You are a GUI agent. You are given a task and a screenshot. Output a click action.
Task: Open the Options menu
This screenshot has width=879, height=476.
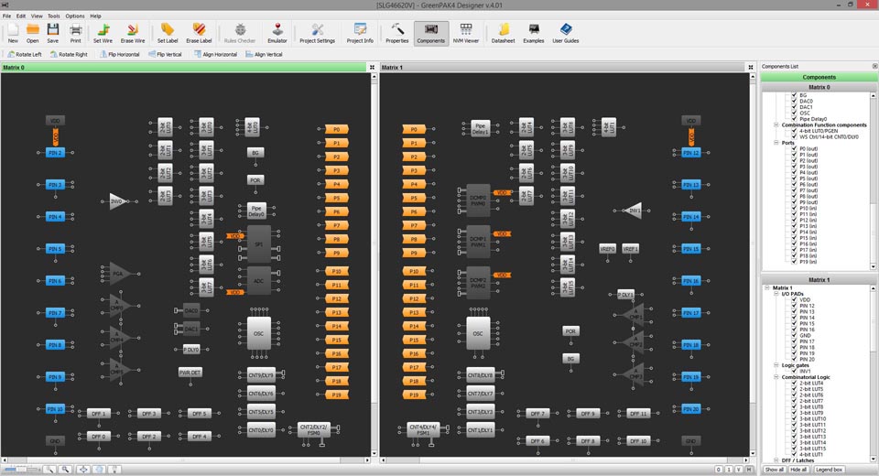tap(74, 16)
